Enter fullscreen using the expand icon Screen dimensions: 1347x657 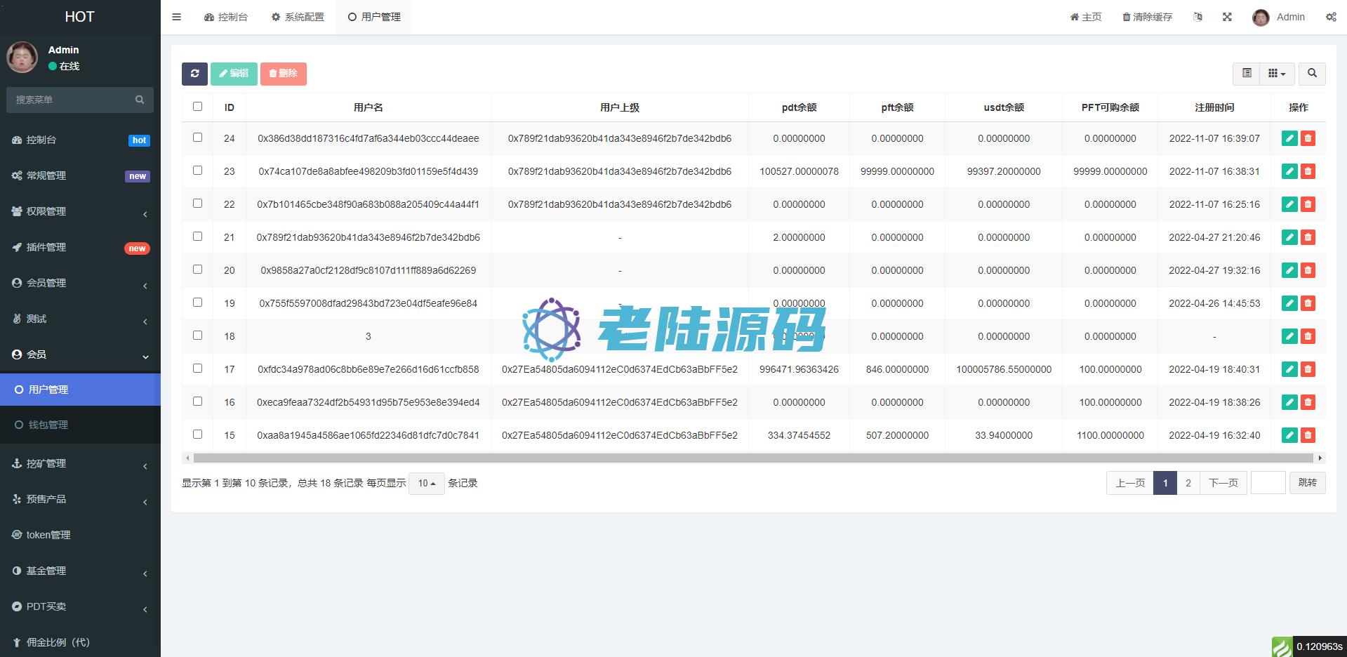pyautogui.click(x=1227, y=17)
